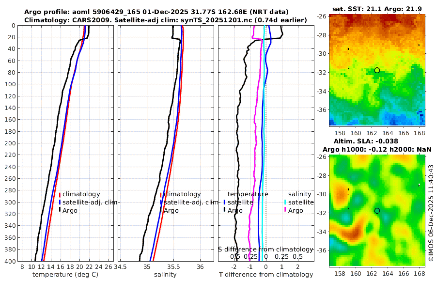Click cyan satellite salinity legend marker
Screen dimensions: 436x281
pyautogui.click(x=285, y=202)
